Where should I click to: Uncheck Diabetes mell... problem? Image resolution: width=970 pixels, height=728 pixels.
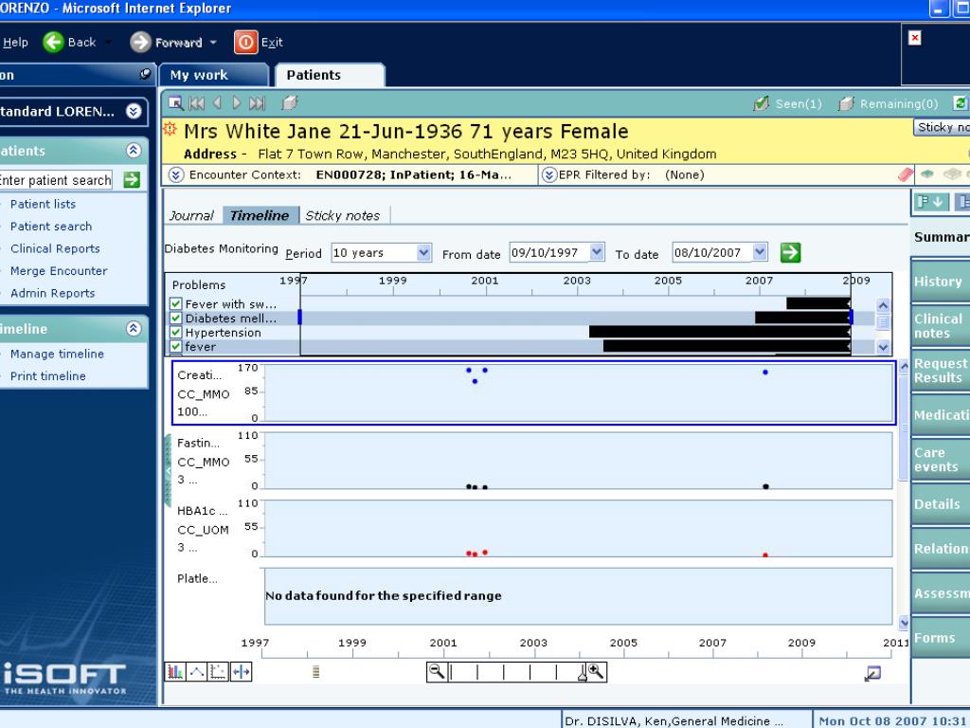click(175, 318)
